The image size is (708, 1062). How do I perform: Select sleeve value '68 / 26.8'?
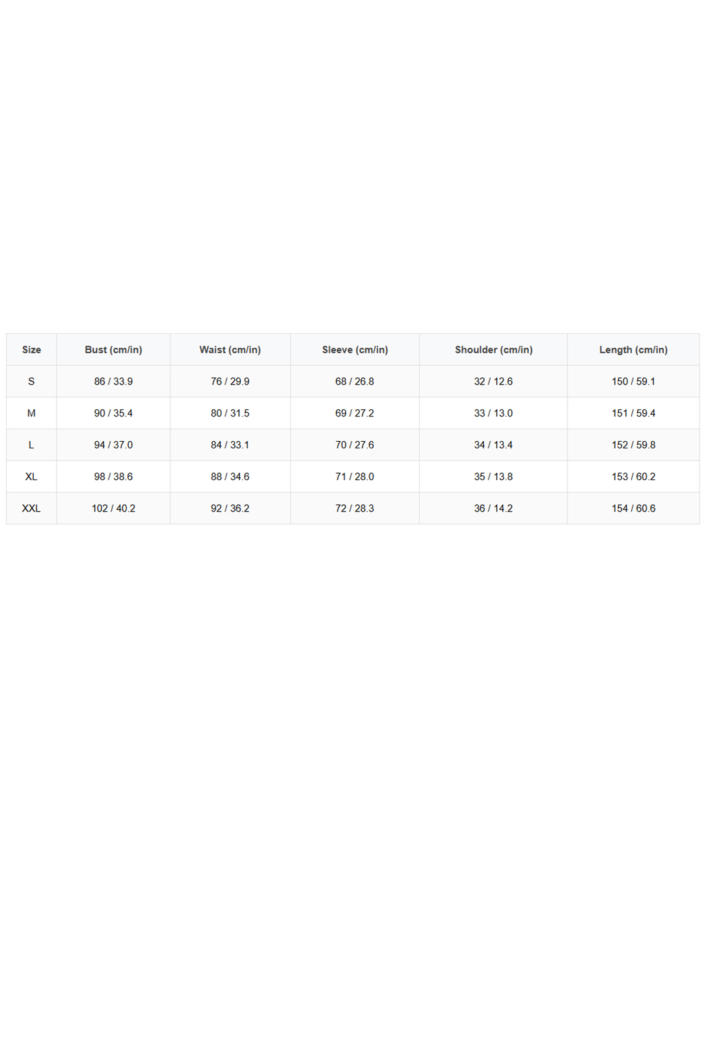355,381
